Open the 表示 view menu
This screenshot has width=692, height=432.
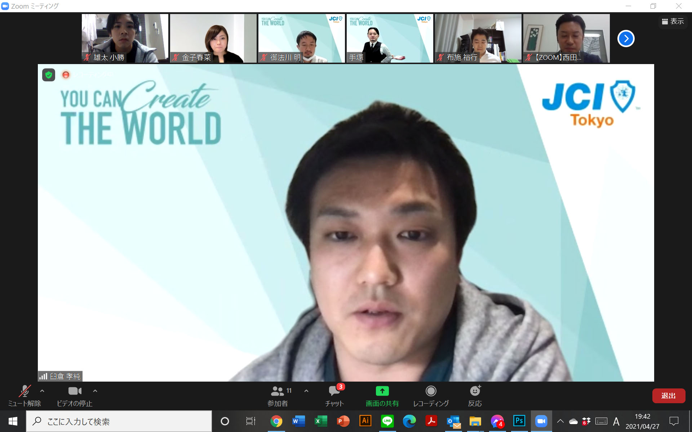pyautogui.click(x=673, y=22)
